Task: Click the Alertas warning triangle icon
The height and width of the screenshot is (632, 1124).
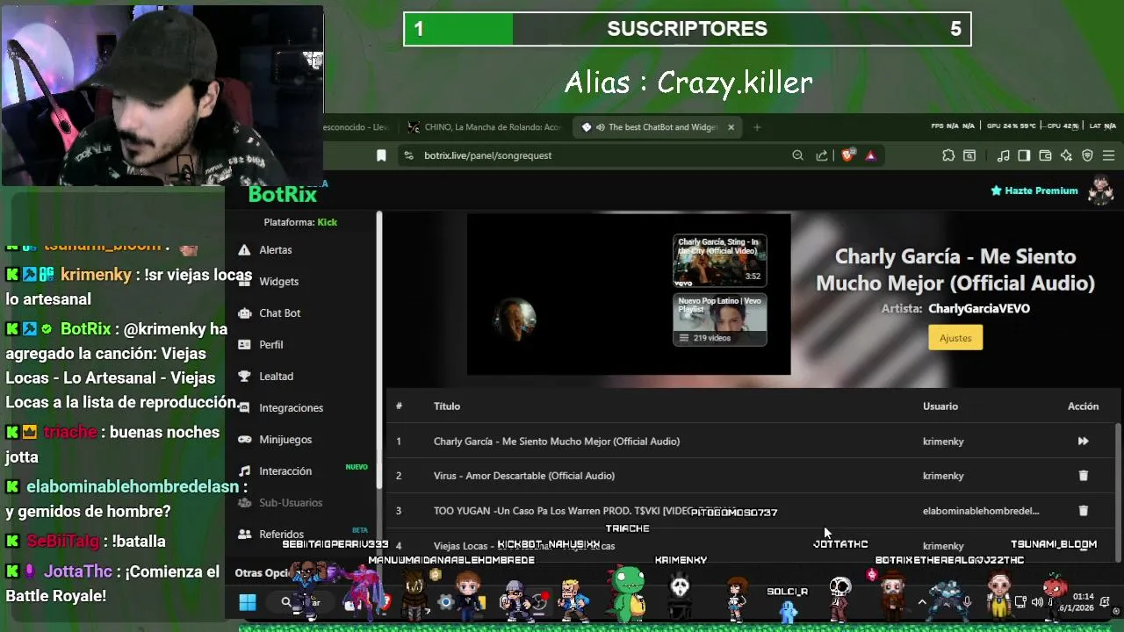Action: pyautogui.click(x=244, y=250)
